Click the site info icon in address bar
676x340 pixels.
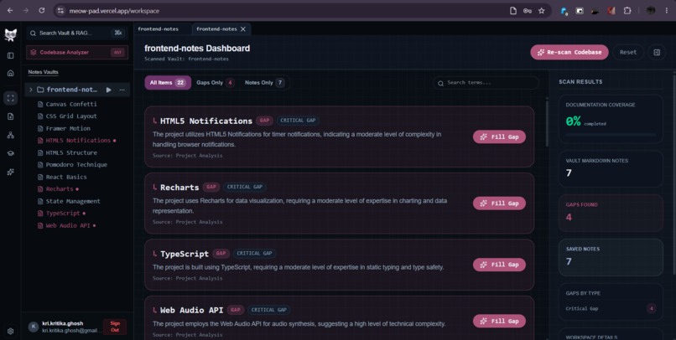click(60, 11)
